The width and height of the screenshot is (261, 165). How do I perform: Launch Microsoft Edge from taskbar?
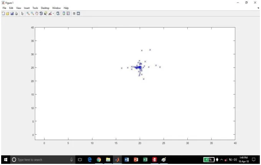tap(90, 160)
